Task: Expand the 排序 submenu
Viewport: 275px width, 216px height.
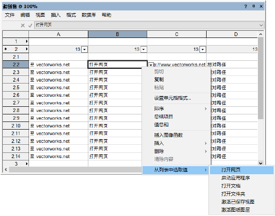Action: [x=206, y=109]
